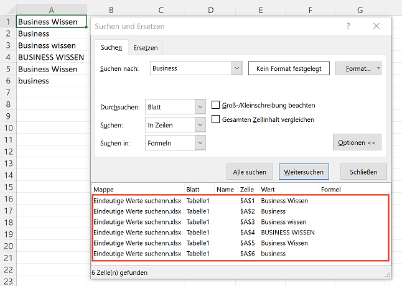Viewport: 402px width, 286px height.
Task: Click the Alle suchen button
Action: [x=250, y=172]
